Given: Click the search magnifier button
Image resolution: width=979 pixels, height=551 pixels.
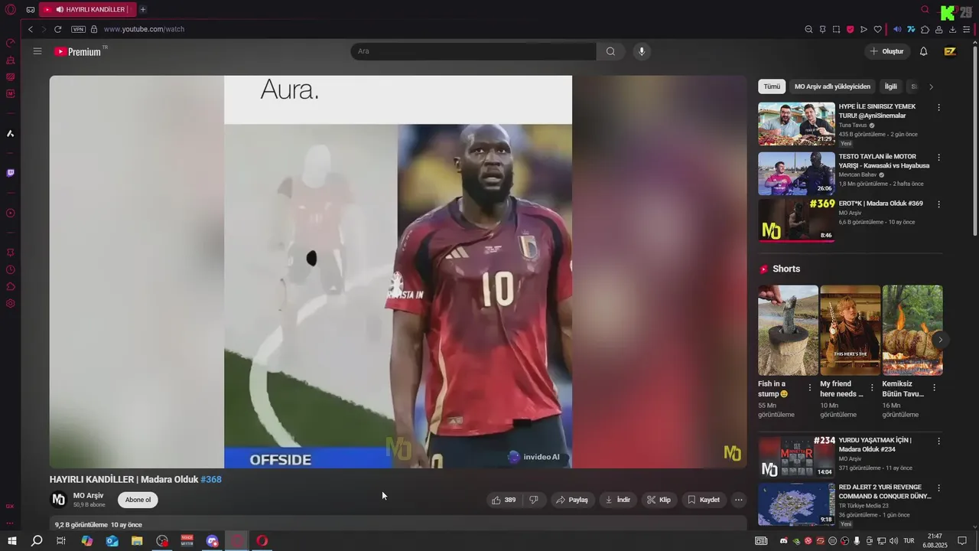Looking at the screenshot, I should [610, 51].
